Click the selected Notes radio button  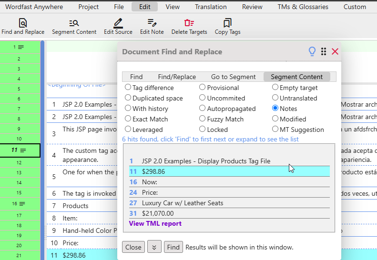tap(275, 108)
